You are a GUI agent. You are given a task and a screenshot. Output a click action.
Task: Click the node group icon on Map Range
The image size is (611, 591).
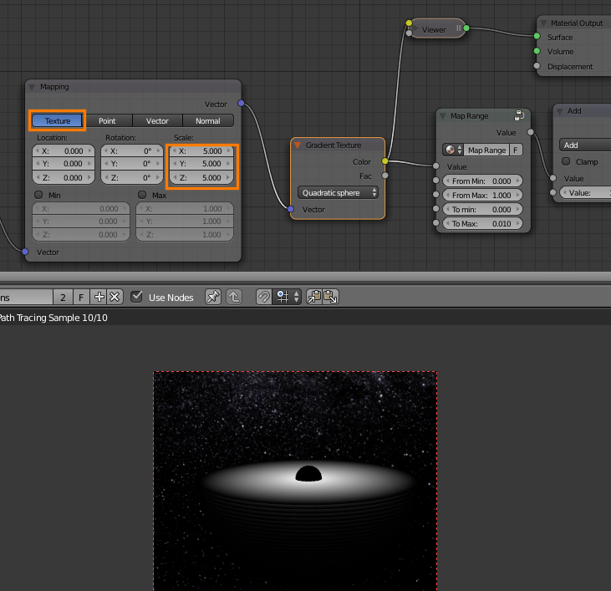[x=518, y=115]
